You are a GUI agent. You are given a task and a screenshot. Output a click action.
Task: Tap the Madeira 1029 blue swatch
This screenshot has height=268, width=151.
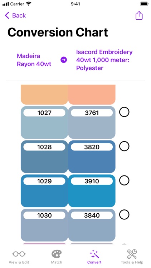point(44,191)
